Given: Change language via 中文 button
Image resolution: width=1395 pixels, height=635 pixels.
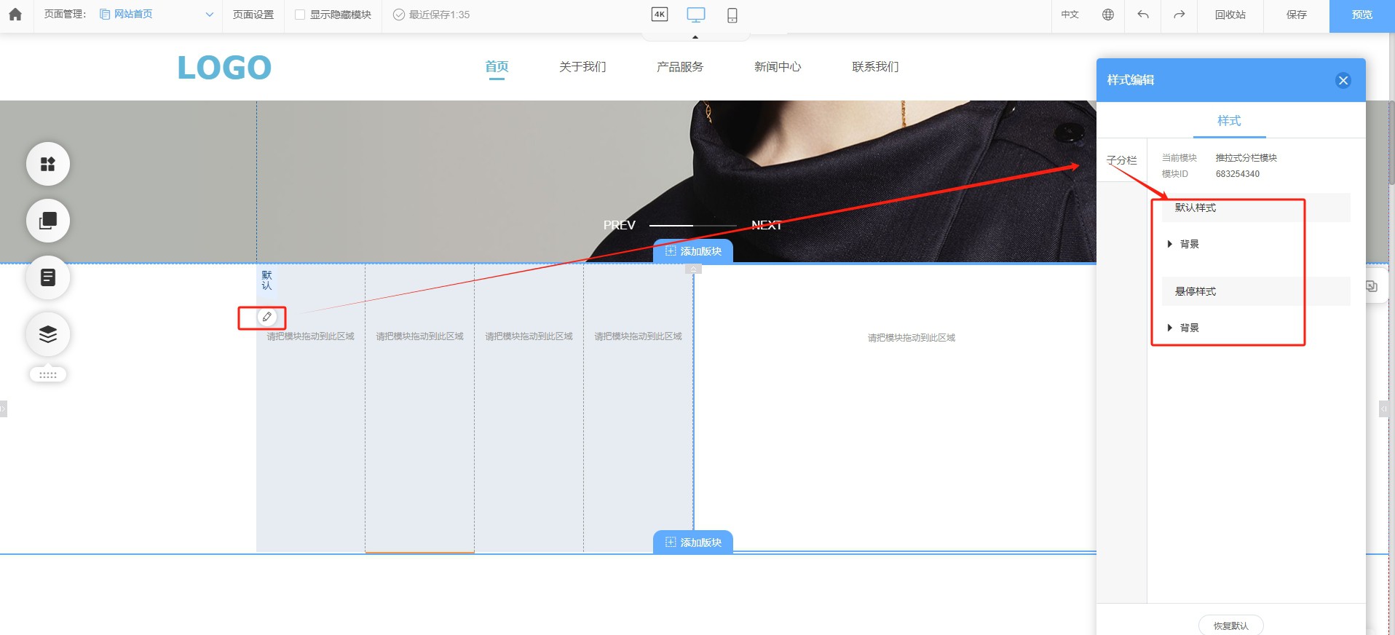Looking at the screenshot, I should (x=1070, y=15).
